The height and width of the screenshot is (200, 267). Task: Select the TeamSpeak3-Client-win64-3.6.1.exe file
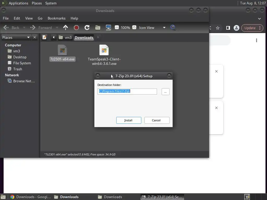click(104, 55)
